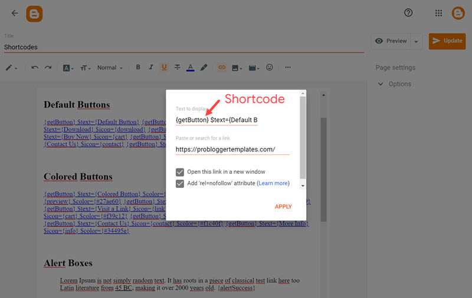
Task: Open the Normal paragraph style dropdown
Action: (110, 68)
